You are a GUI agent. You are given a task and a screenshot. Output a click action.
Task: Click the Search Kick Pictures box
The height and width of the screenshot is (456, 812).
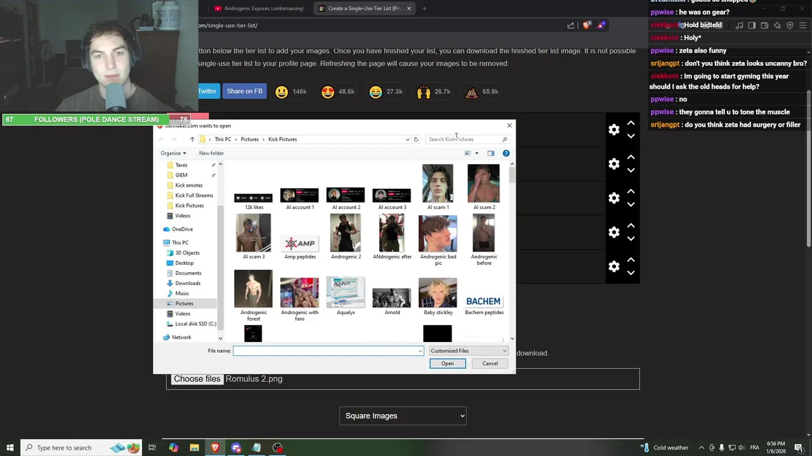tap(468, 139)
